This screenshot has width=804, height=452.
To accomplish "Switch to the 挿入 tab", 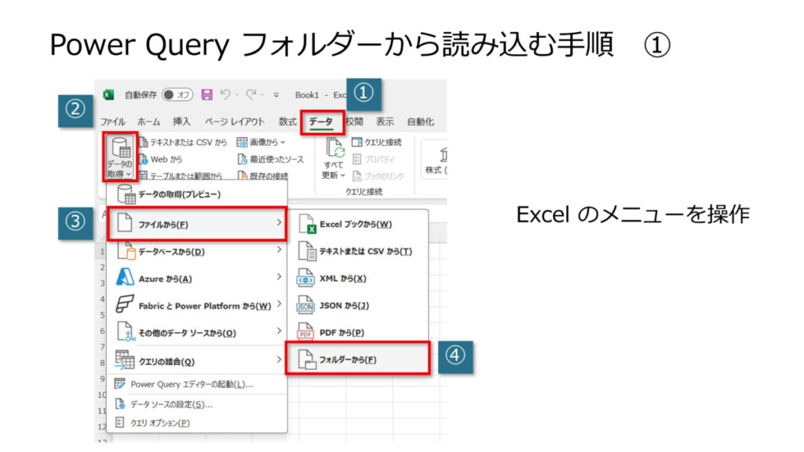I will click(181, 122).
